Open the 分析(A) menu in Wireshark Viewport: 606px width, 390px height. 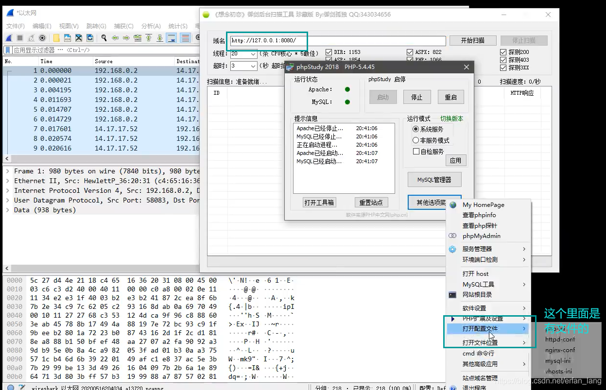pos(151,26)
